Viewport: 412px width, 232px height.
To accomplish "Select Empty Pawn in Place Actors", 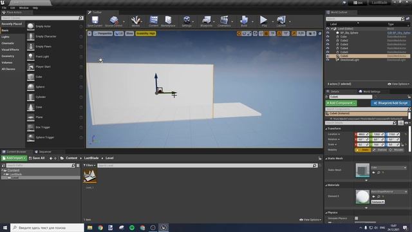I will coord(55,46).
